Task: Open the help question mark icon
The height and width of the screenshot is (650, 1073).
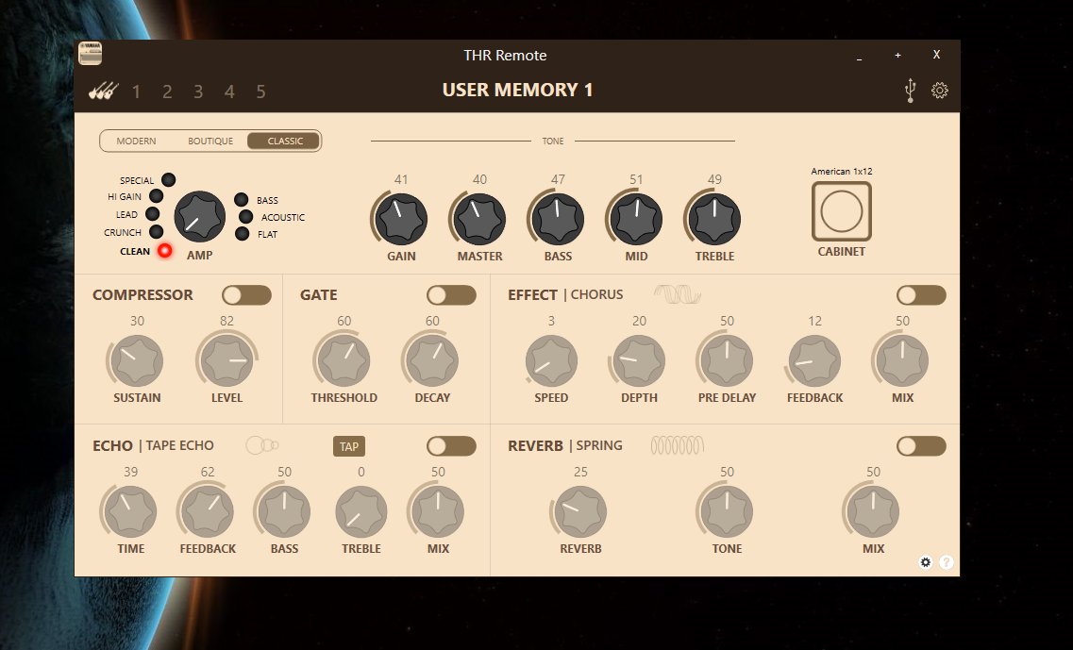Action: 946,562
